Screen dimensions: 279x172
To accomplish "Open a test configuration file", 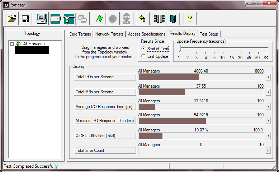I will [x=12, y=19].
